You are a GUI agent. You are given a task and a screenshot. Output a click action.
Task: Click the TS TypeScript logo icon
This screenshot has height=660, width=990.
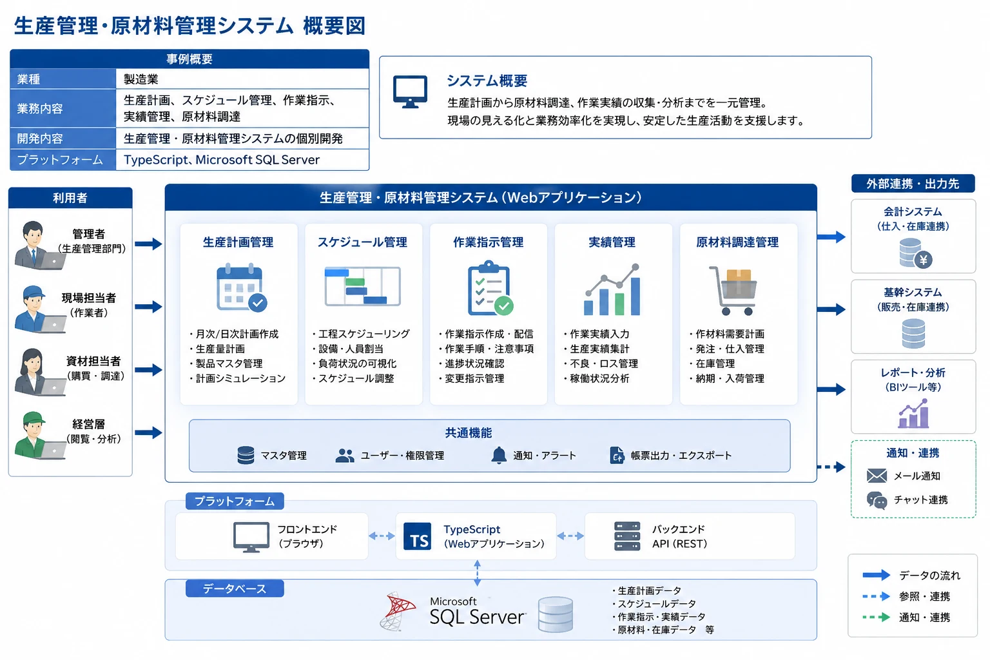417,536
